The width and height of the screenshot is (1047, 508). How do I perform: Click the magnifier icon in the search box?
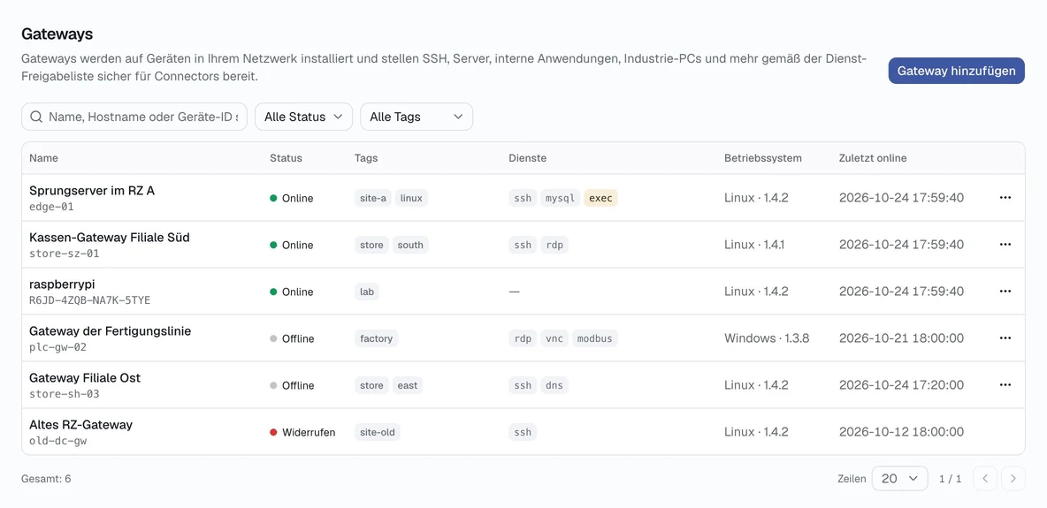coord(37,117)
